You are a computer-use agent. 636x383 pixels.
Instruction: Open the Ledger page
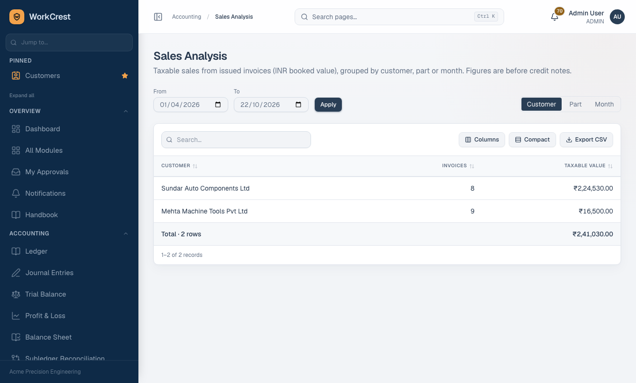69,251
